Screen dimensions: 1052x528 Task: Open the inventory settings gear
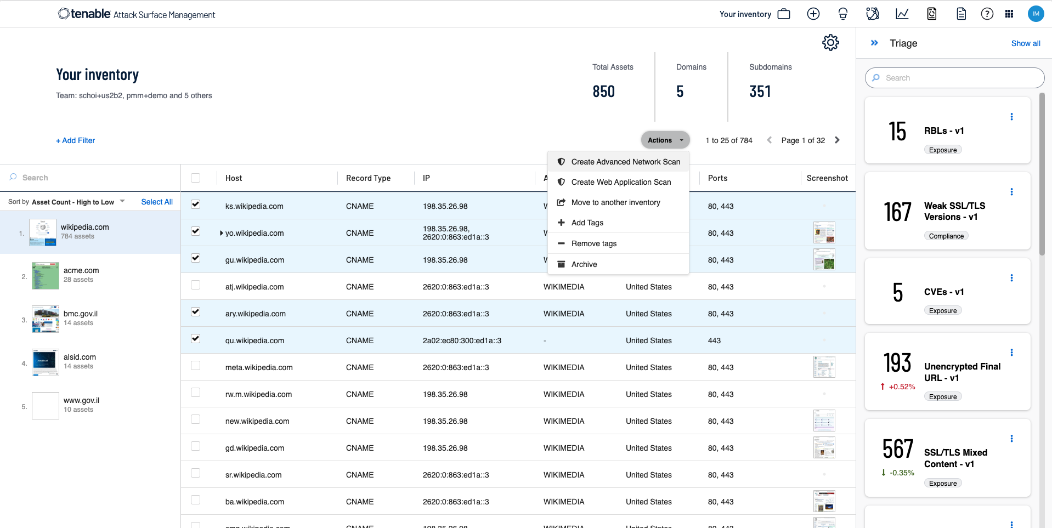coord(830,43)
